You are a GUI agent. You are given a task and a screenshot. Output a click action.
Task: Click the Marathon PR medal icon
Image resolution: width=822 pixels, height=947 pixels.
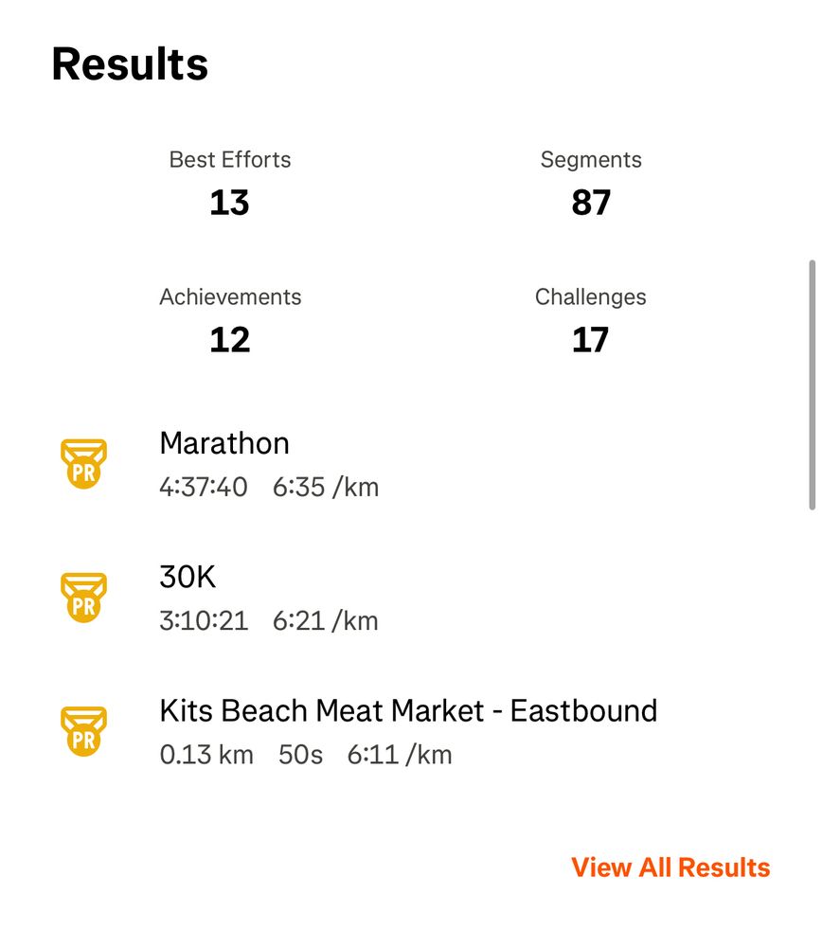point(83,464)
